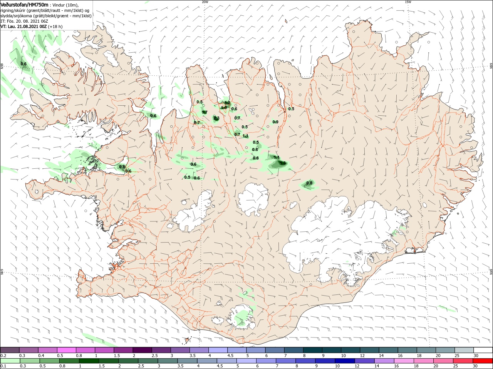
Task: Click the rigning/skúrir legend description line
Action: pos(45,10)
